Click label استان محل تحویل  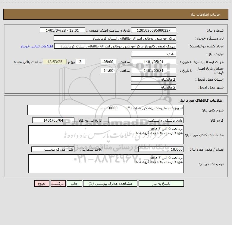209,80
